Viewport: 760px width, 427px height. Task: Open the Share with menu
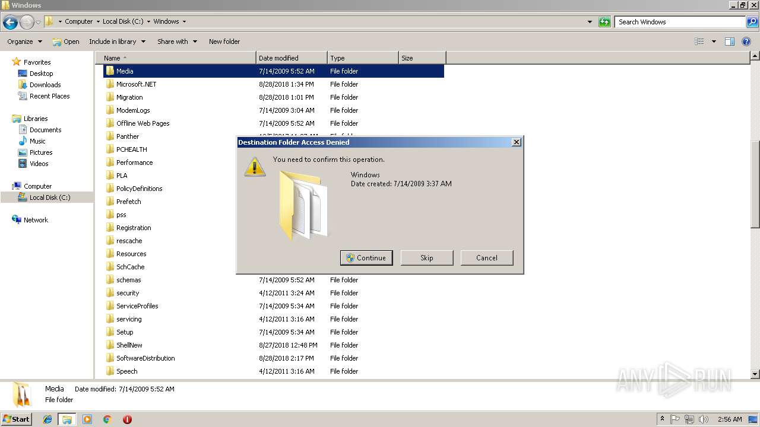click(176, 42)
